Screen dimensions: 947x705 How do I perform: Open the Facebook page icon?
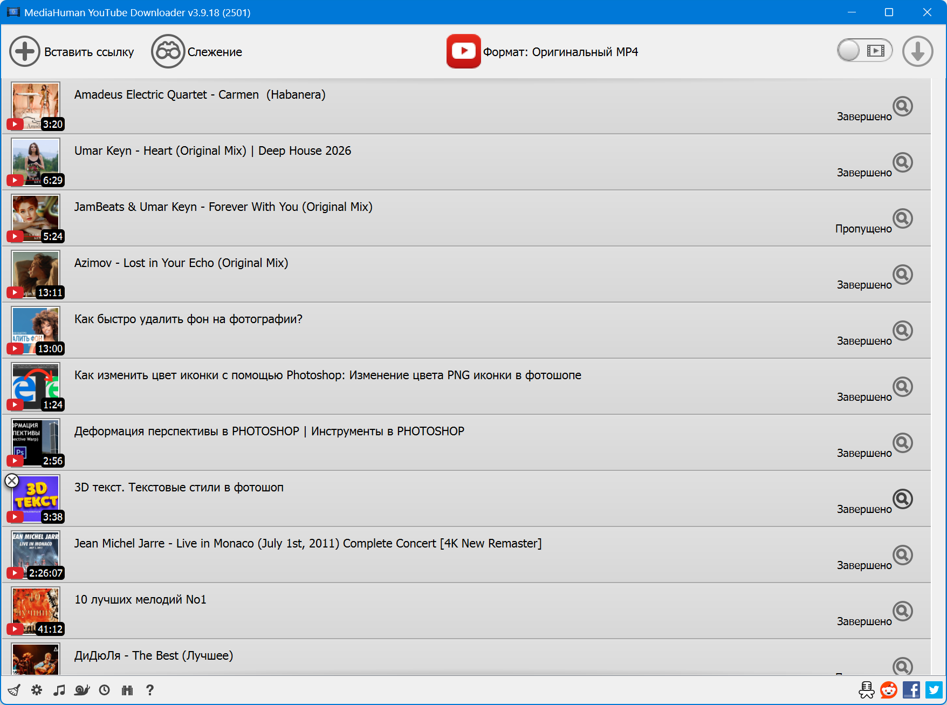[911, 690]
